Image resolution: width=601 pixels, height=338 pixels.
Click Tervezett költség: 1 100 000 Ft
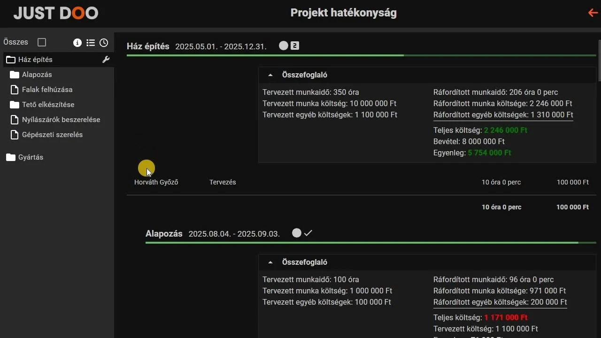485,329
